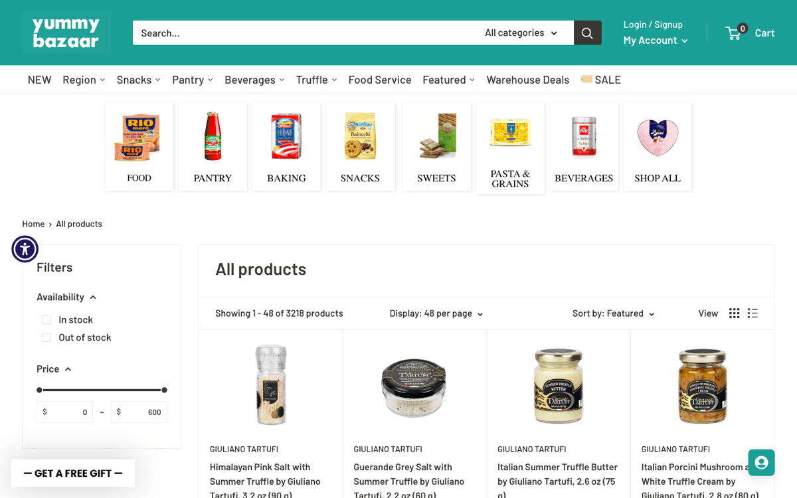Select the SHOP ALL category tile

pos(658,146)
